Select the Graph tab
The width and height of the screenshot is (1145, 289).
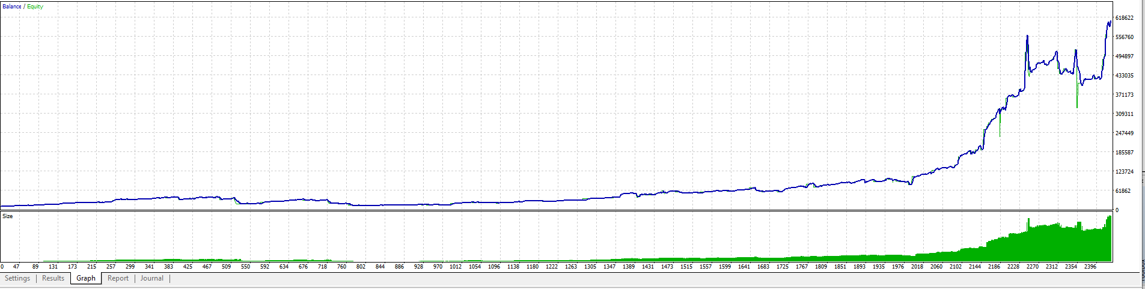[86, 278]
